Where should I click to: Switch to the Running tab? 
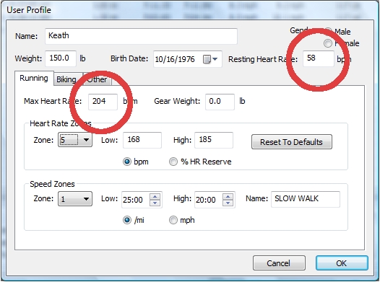coord(34,78)
